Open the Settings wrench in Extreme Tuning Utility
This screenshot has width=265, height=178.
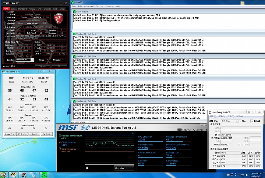tap(194, 130)
